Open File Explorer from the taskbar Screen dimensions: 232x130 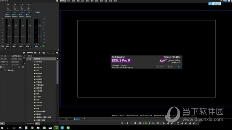(x=38, y=128)
